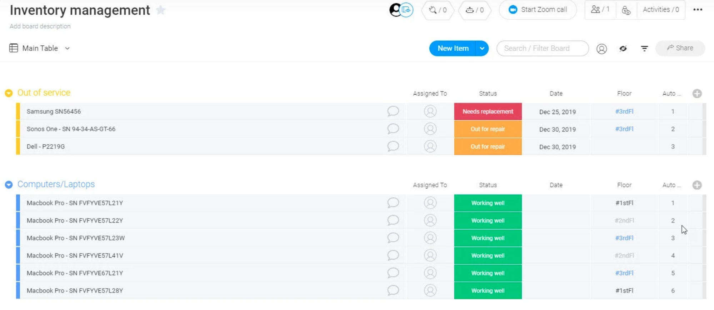This screenshot has width=714, height=310.
Task: Change Out for repair status of Dell - P2219G
Action: point(488,146)
